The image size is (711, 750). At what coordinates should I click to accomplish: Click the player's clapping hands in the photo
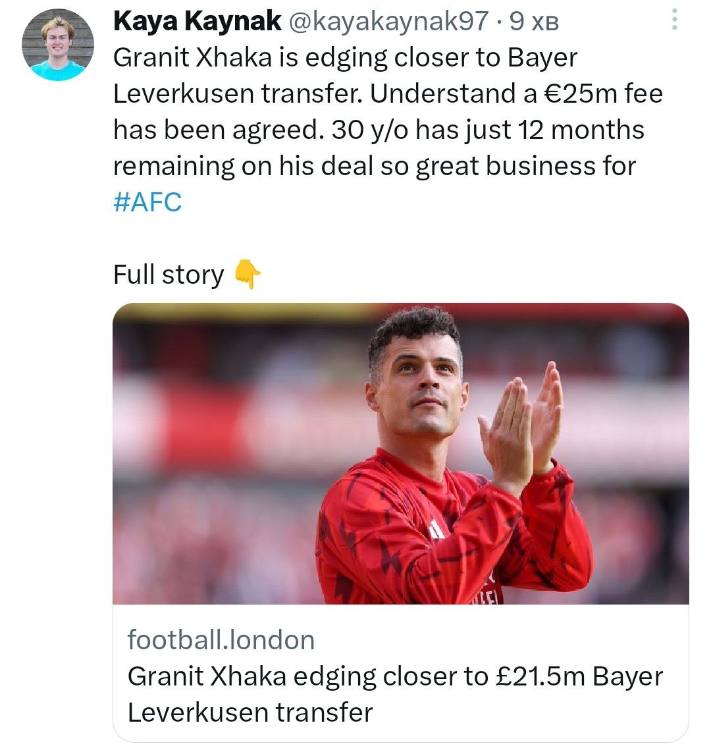point(520,423)
